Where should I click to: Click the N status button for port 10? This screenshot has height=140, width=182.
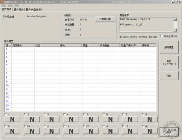[32, 131]
